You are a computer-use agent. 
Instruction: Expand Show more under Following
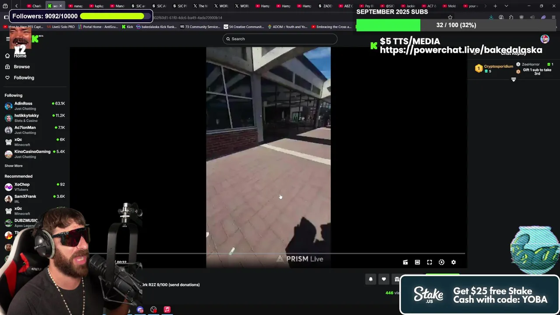[x=14, y=166]
